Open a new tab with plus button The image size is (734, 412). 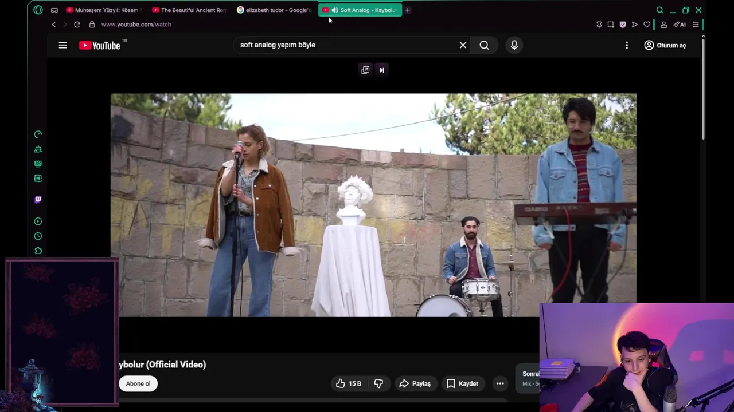408,10
